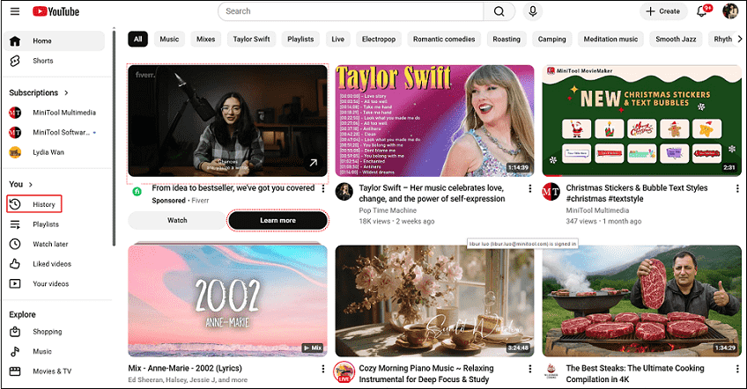The width and height of the screenshot is (747, 389).
Task: Show more filter chips with right arrow
Action: [739, 39]
